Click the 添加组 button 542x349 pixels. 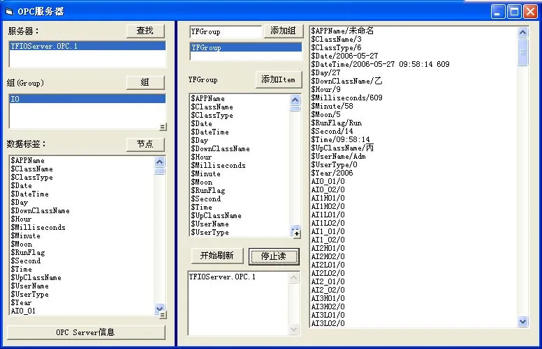283,31
